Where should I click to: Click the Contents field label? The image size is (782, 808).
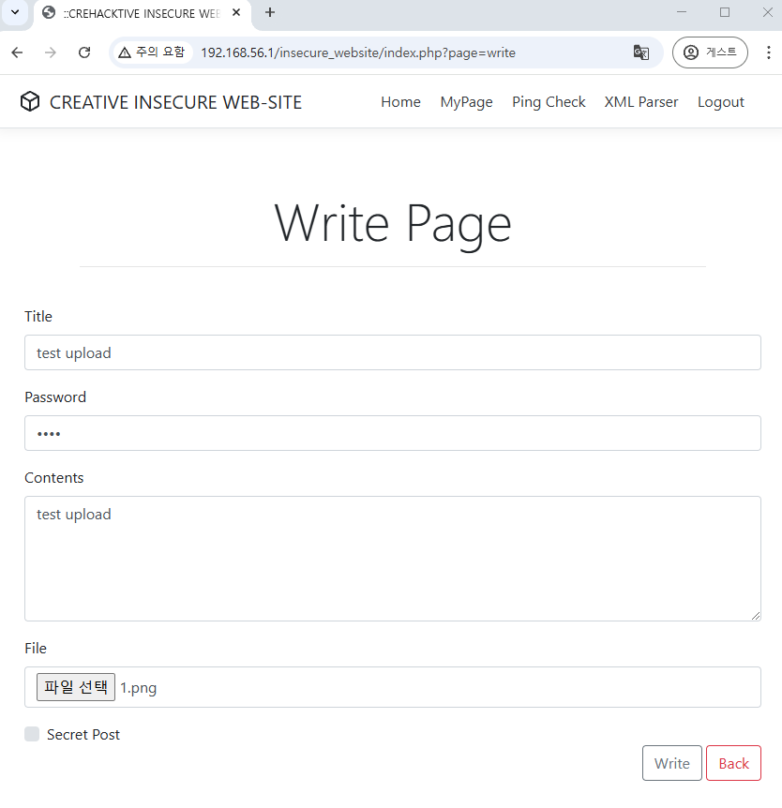pos(53,478)
